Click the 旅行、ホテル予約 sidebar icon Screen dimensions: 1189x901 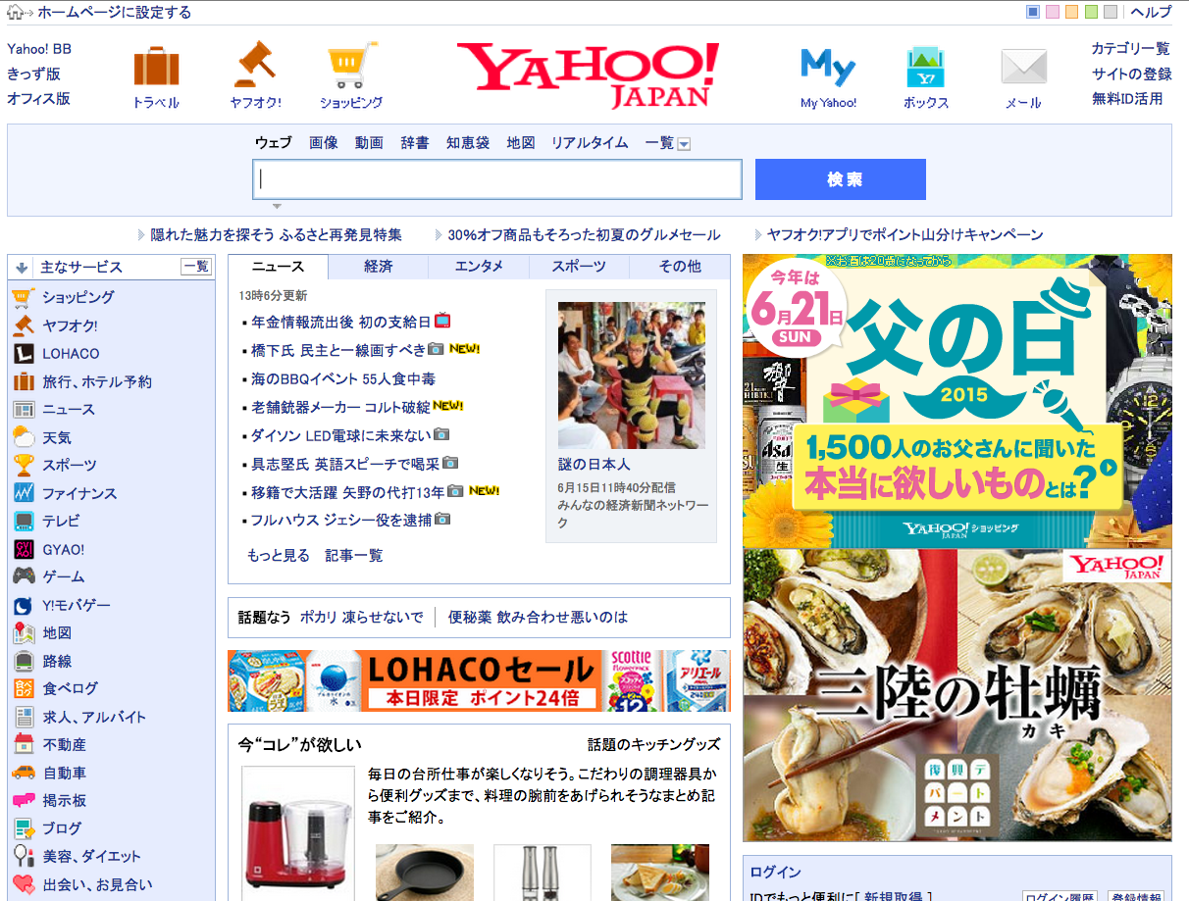tap(25, 381)
